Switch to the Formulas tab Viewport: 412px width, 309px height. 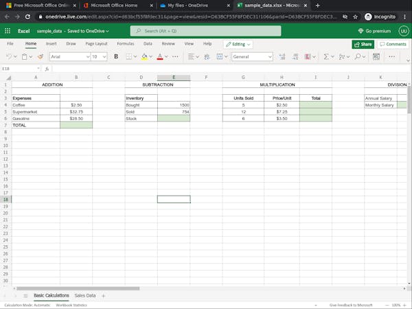point(126,44)
